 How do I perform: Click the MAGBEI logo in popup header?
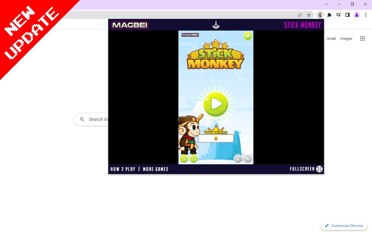(130, 25)
